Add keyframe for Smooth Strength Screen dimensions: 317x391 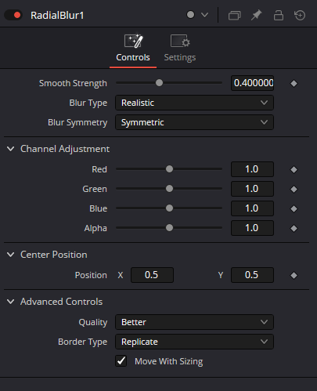tap(294, 83)
